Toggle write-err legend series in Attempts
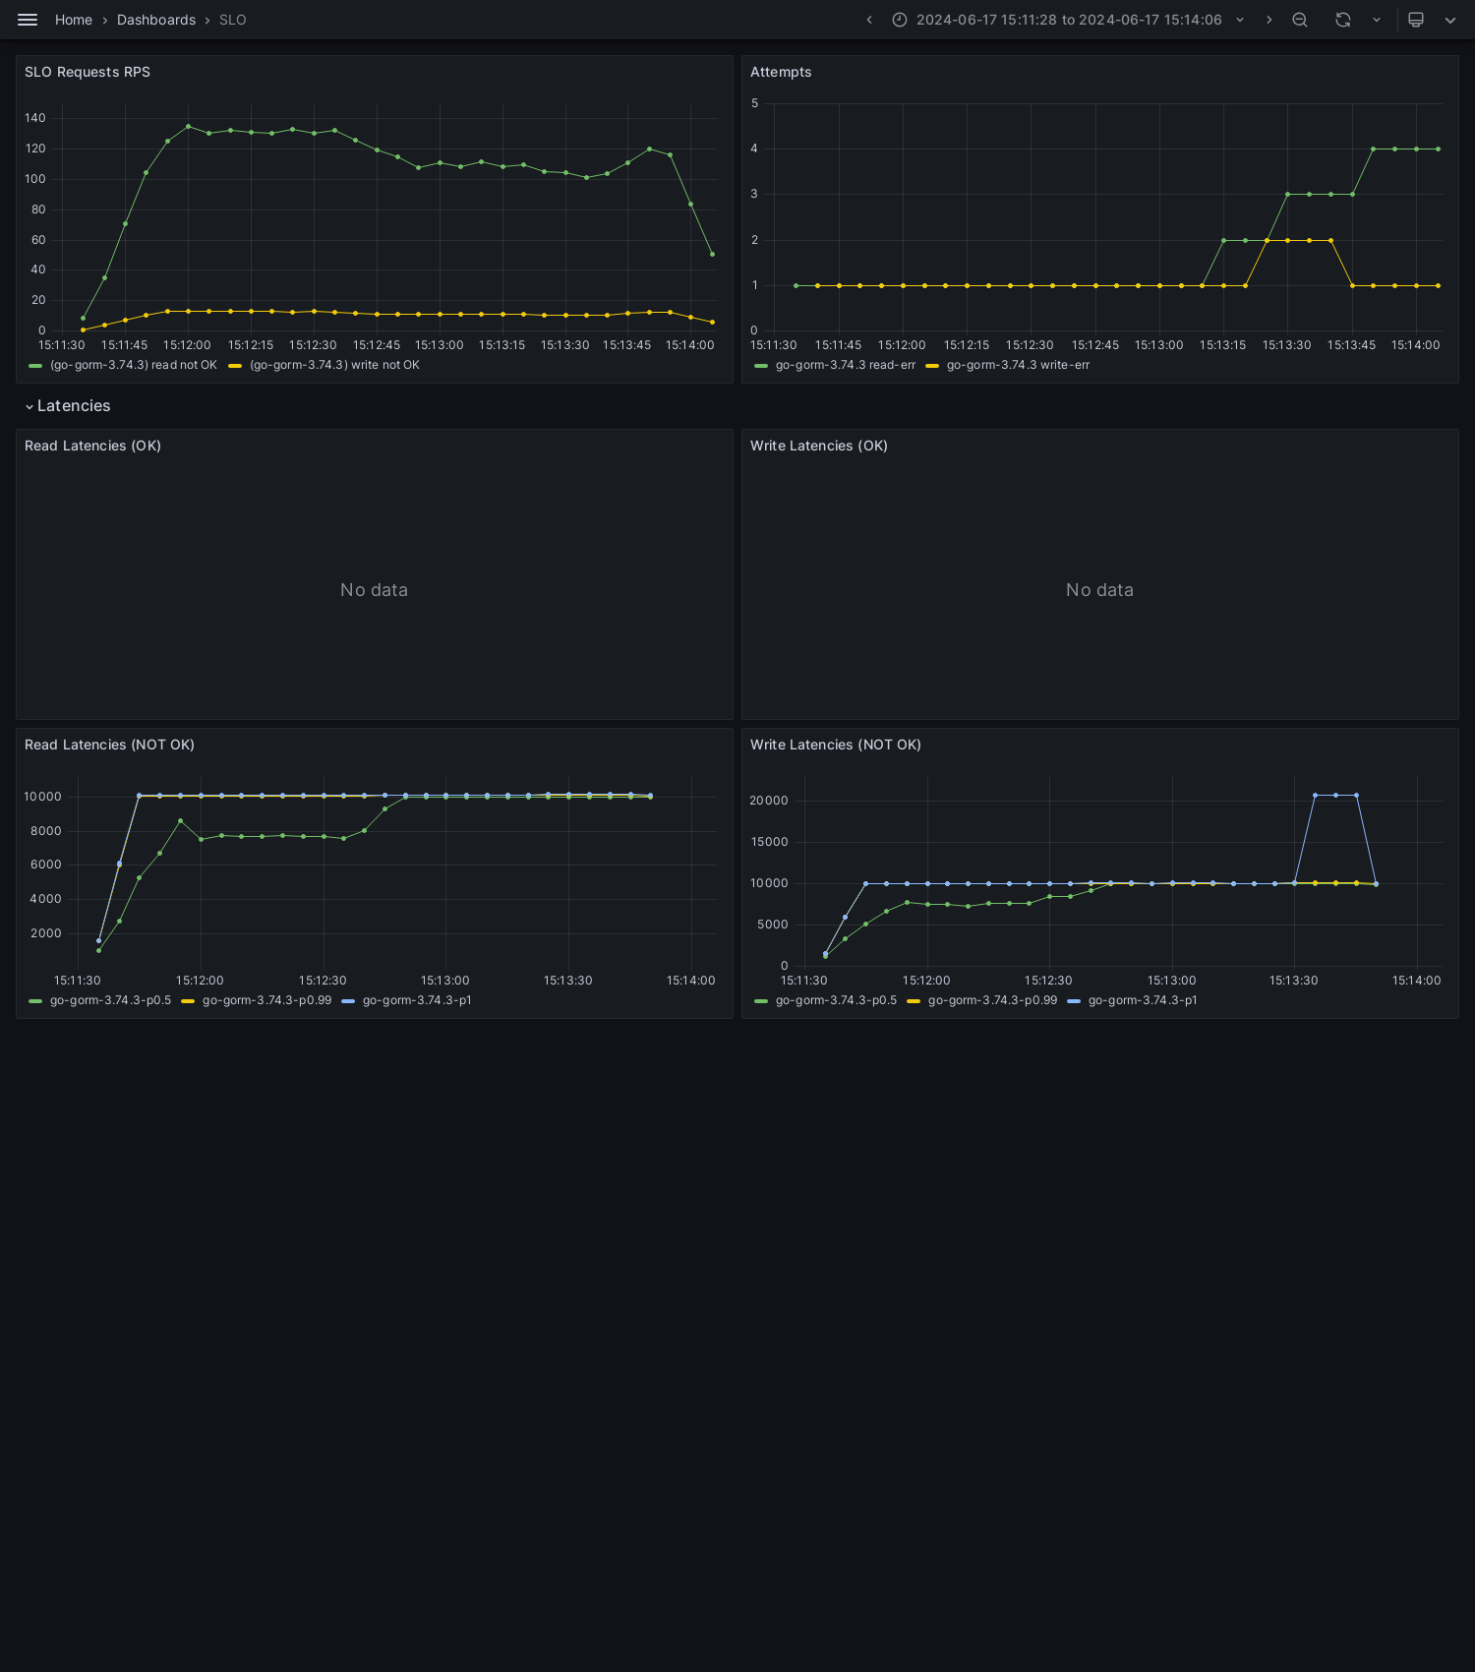 tap(1018, 365)
